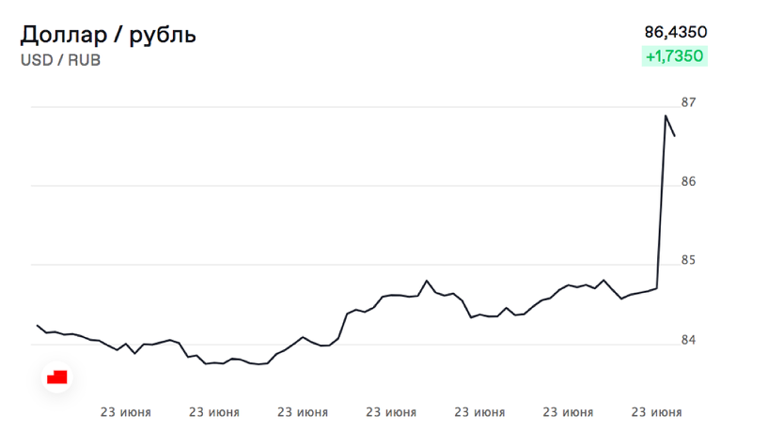Click the red logo icon on the chart
This screenshot has width=768, height=430.
[56, 377]
